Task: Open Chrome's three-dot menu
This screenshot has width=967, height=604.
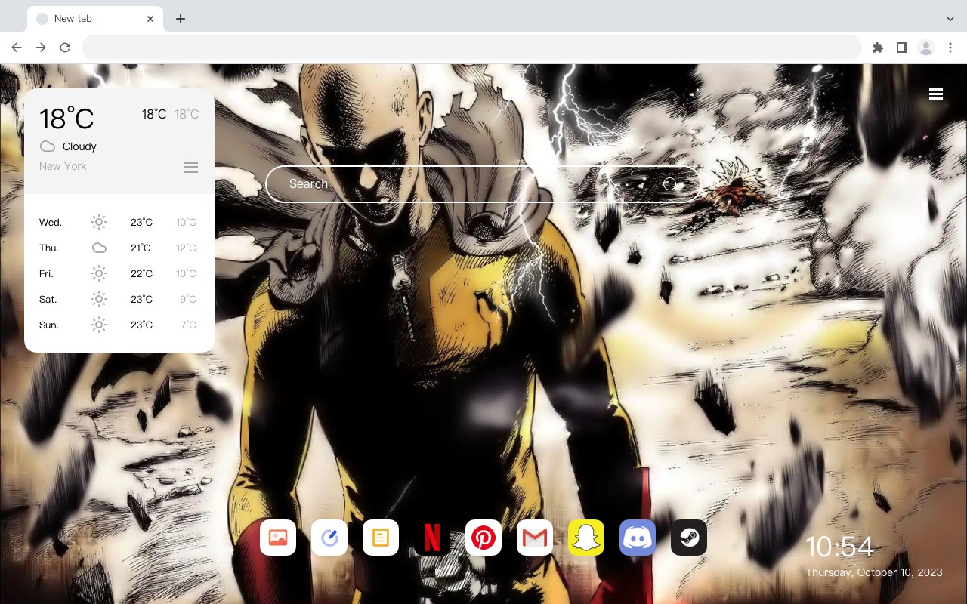Action: pos(950,48)
